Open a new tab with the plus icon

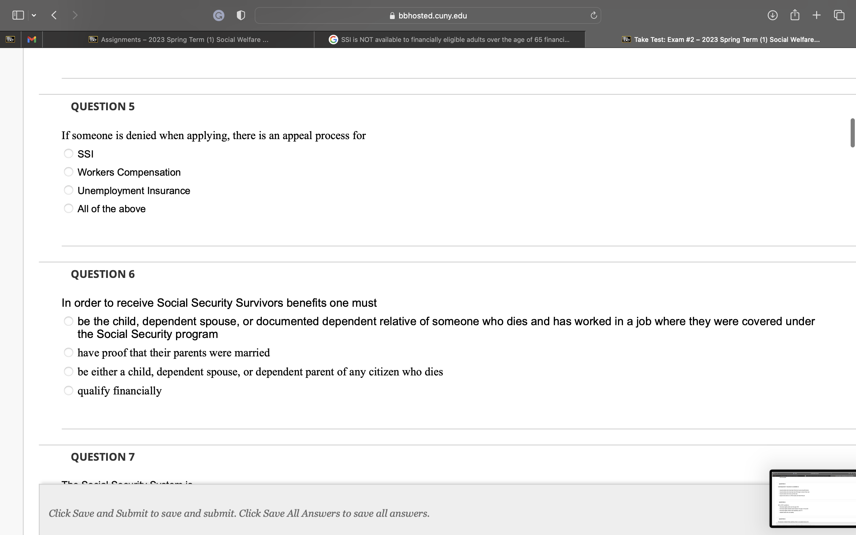coord(816,15)
